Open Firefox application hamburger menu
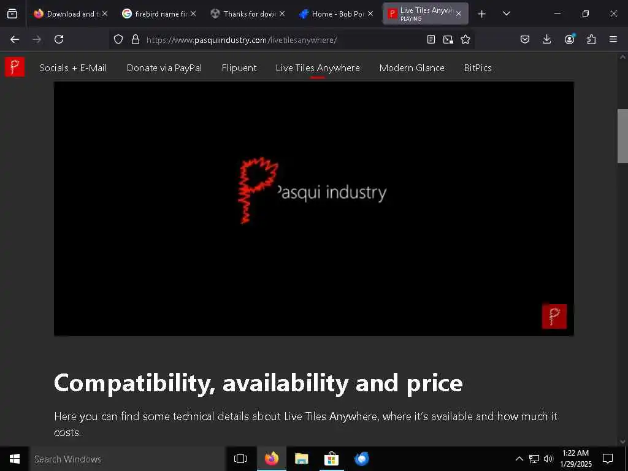This screenshot has height=471, width=628. 613,39
